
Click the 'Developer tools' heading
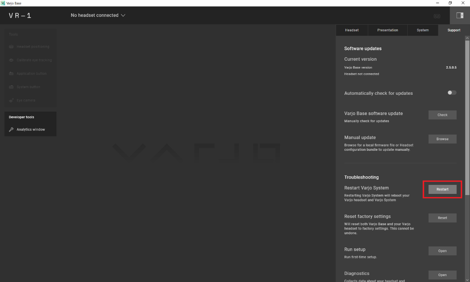(x=22, y=117)
